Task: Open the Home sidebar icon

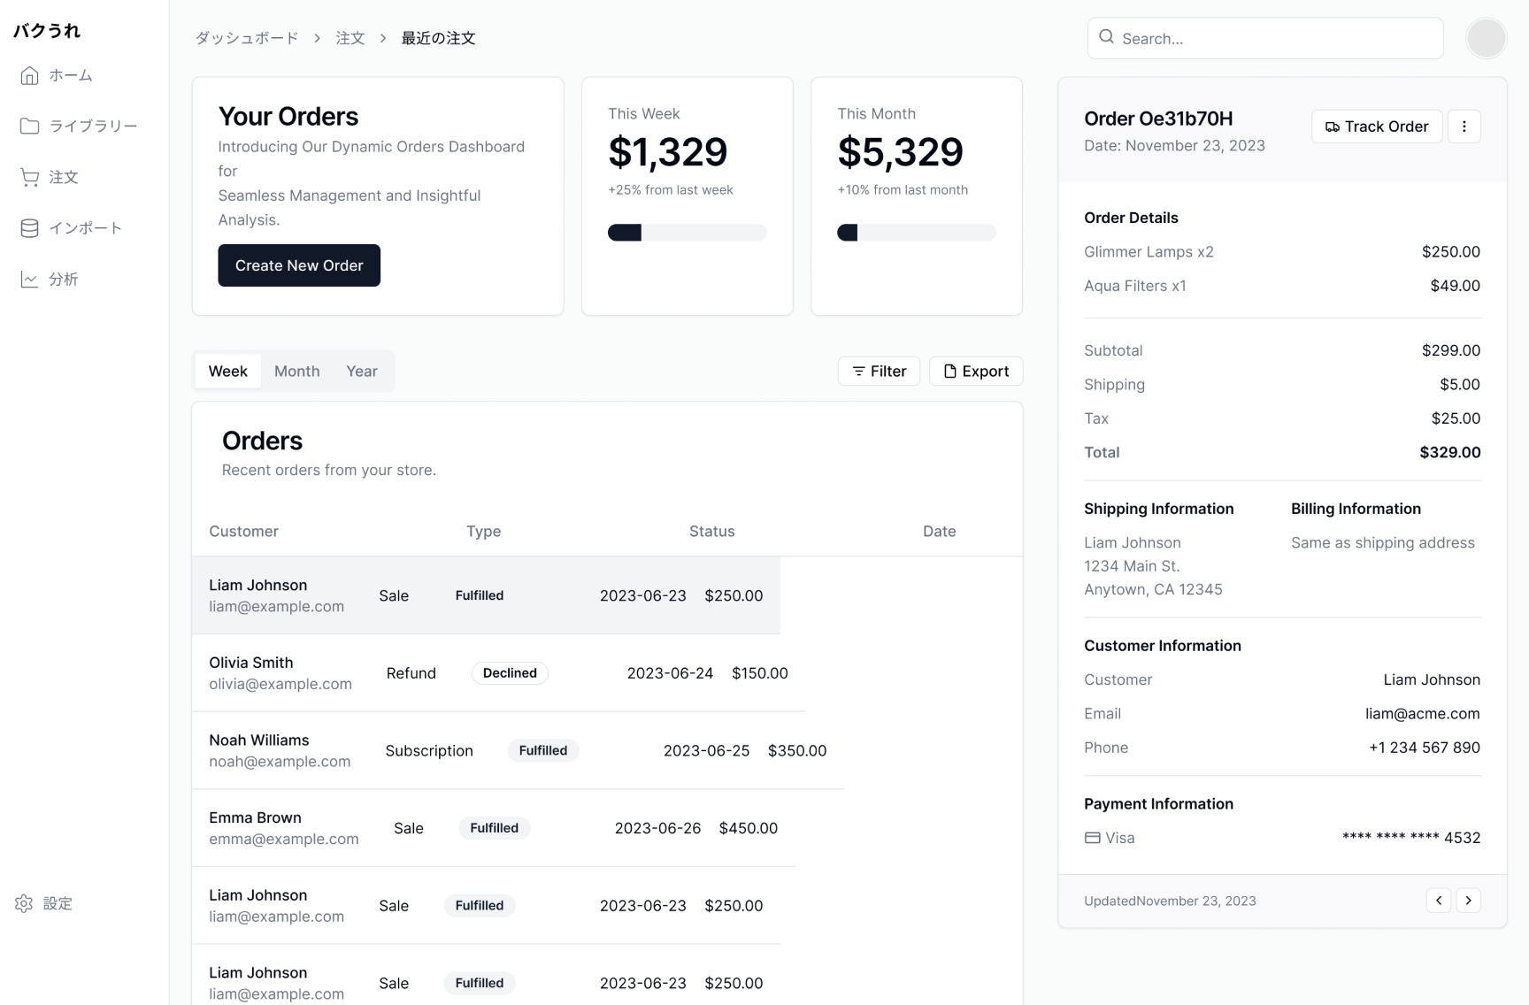Action: 29,76
